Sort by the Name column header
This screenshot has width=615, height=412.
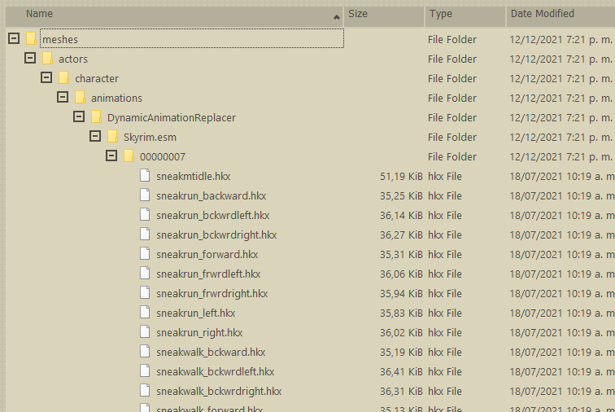click(175, 15)
